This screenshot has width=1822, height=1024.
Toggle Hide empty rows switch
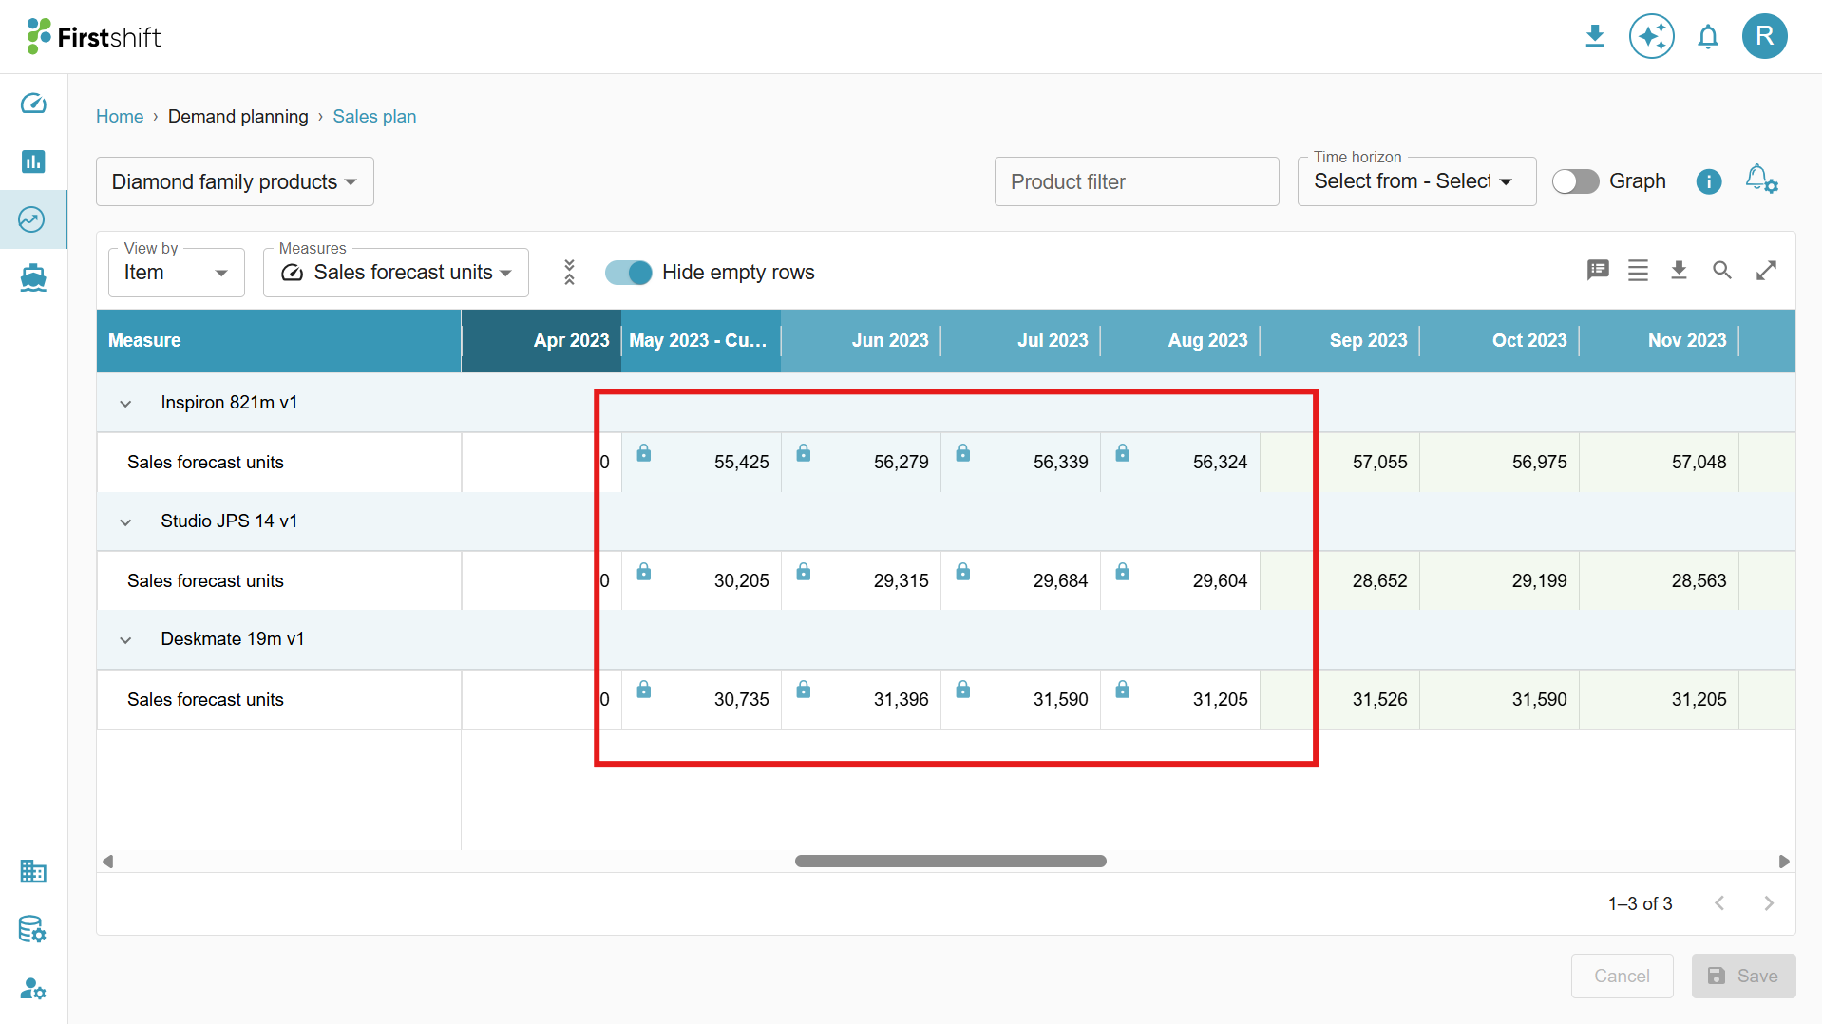pos(629,273)
